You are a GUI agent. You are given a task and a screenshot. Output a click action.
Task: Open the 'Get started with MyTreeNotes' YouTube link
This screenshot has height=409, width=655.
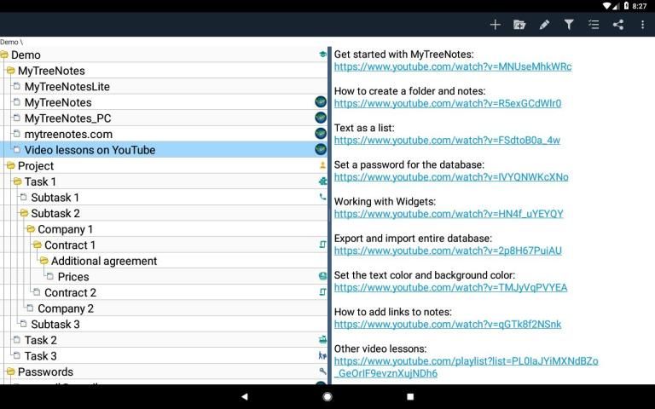pyautogui.click(x=452, y=66)
